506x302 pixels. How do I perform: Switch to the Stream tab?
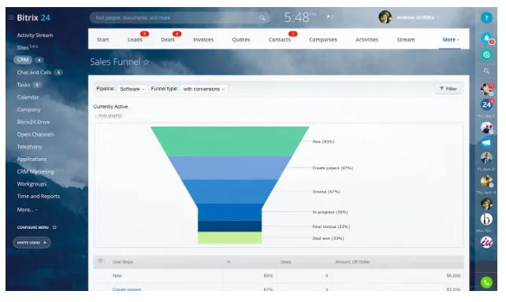406,39
